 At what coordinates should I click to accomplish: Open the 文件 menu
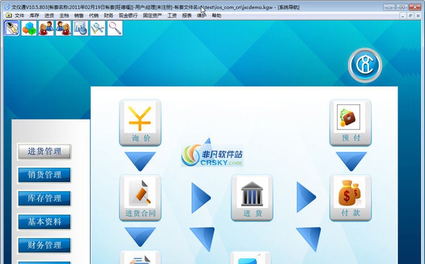tap(19, 15)
